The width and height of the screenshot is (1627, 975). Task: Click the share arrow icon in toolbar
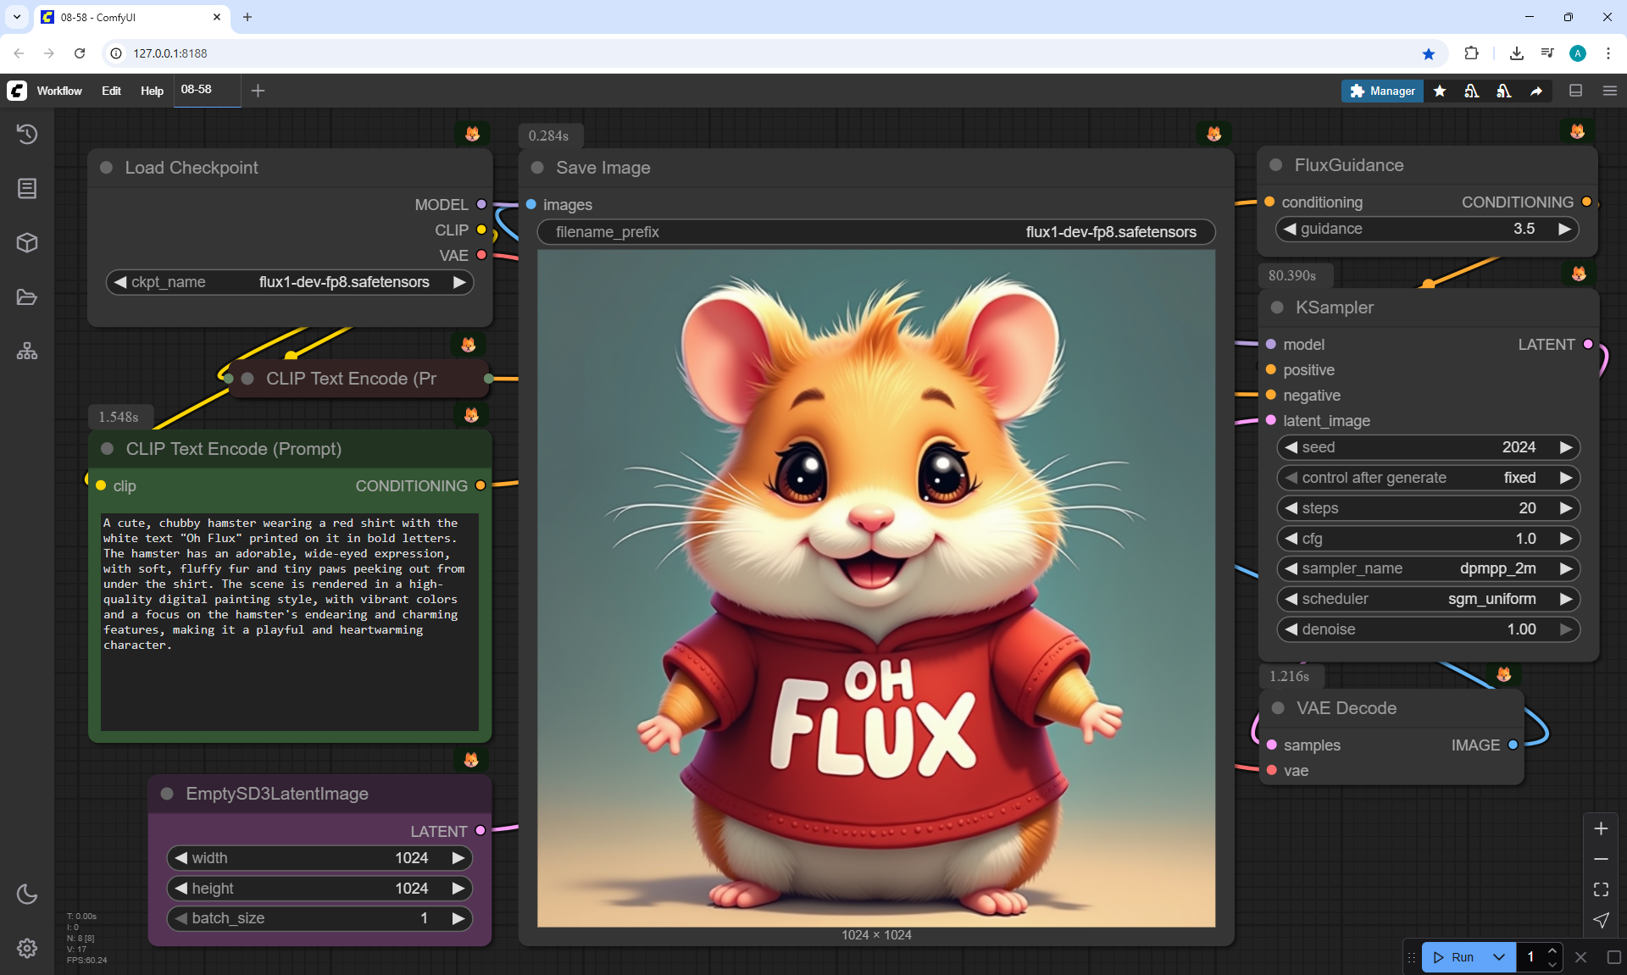(1536, 91)
